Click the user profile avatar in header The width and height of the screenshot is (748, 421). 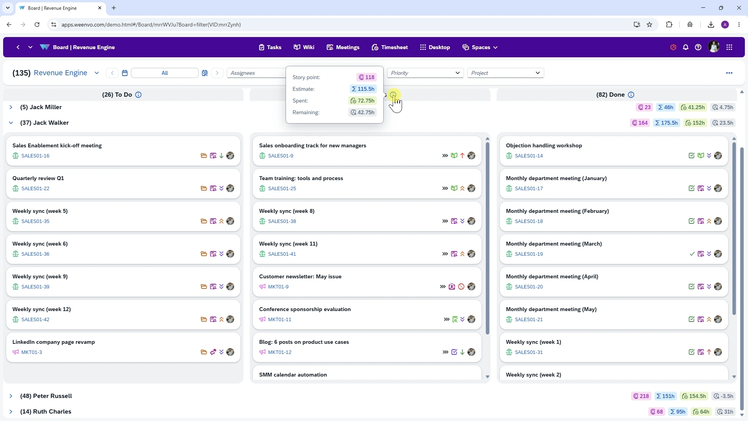click(x=714, y=47)
